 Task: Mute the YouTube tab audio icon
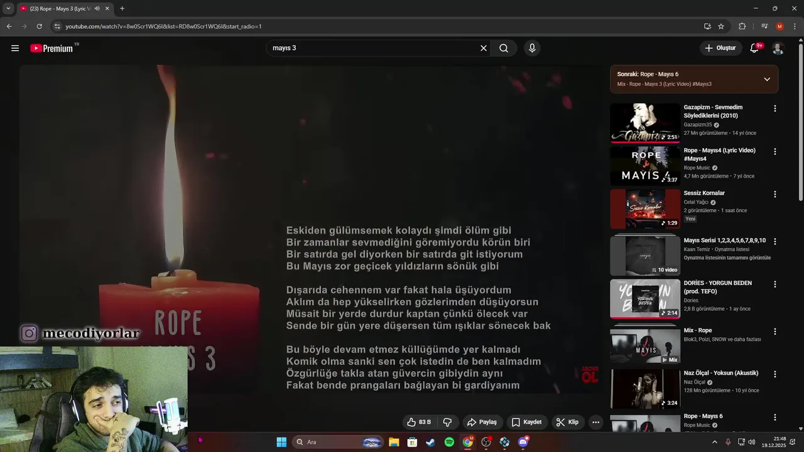(97, 8)
